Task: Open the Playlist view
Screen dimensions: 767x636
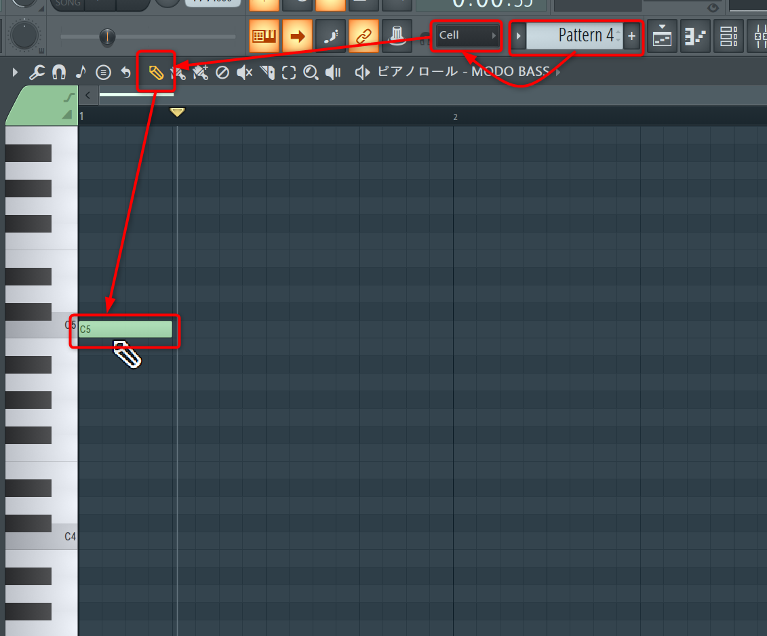Action: pyautogui.click(x=663, y=37)
